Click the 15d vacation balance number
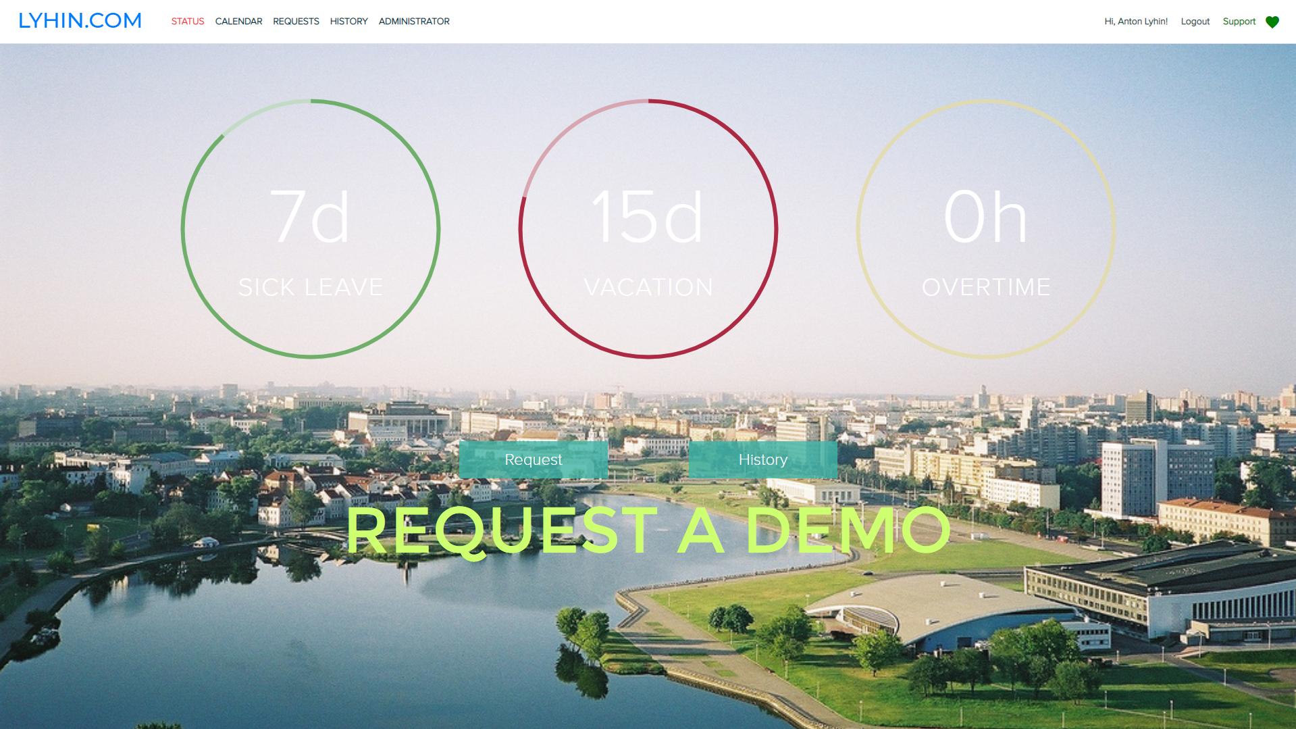 coord(648,217)
